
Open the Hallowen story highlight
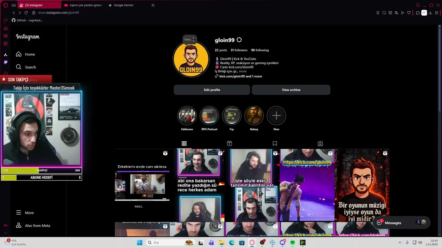tap(187, 116)
